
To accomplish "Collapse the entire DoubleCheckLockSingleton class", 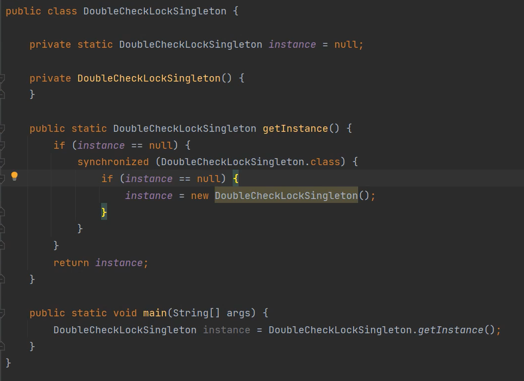I will pos(3,11).
